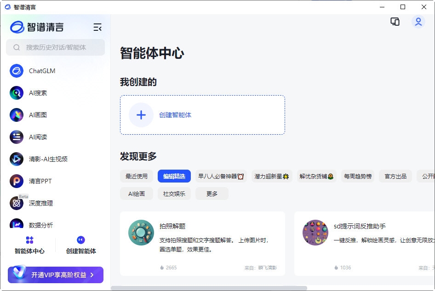Open the 深度推理 Beta icon
The height and width of the screenshot is (291, 435).
(17, 203)
